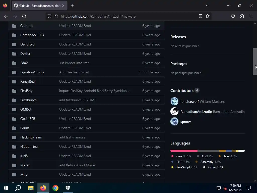The height and width of the screenshot is (193, 257).
Task: Open Chrome from the taskbar
Action: click(x=55, y=188)
